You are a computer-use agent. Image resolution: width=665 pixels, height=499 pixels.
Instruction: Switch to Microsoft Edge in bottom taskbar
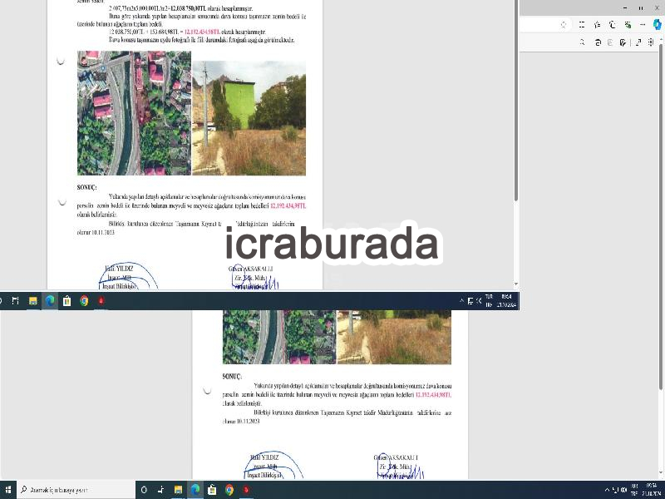(x=195, y=490)
